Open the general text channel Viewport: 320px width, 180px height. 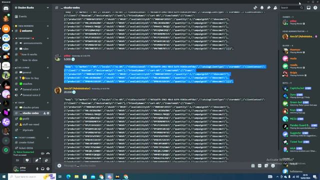point(31,72)
